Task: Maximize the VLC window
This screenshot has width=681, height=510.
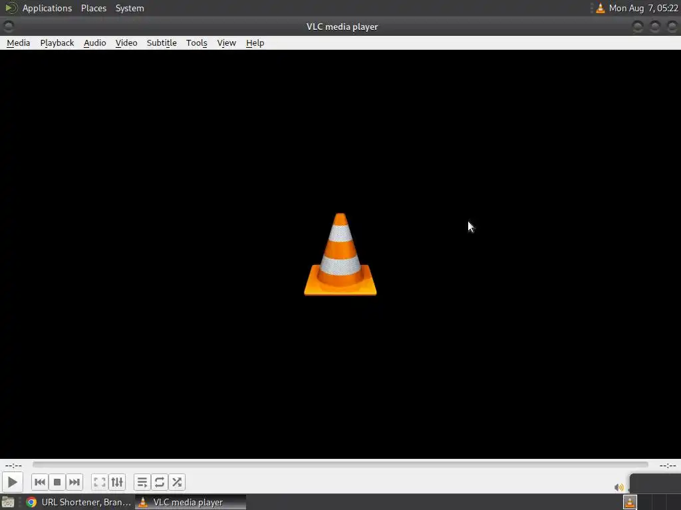Action: (x=655, y=27)
